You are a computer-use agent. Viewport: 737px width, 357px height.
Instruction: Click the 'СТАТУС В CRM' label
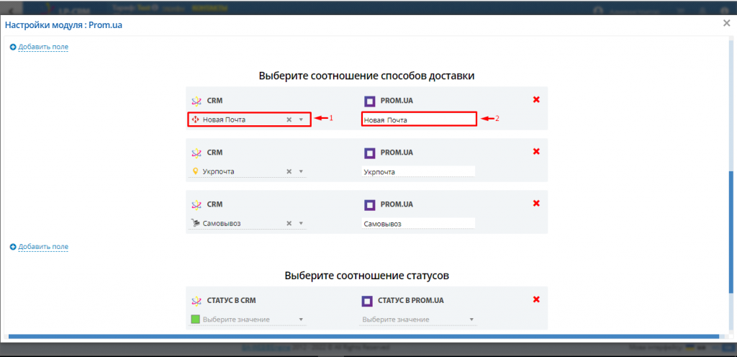231,300
